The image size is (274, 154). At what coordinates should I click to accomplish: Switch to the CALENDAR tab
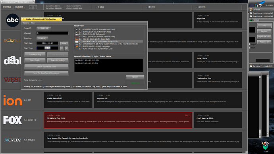click(19, 7)
